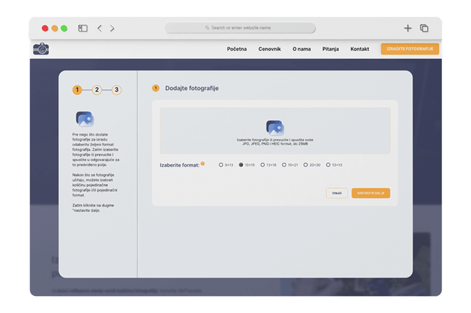Navigate to the O nama page
The width and height of the screenshot is (471, 313).
pyautogui.click(x=301, y=49)
